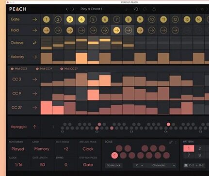The image size is (209, 176).
Task: Click the keyboard range icon near C-2
Action: (186, 165)
